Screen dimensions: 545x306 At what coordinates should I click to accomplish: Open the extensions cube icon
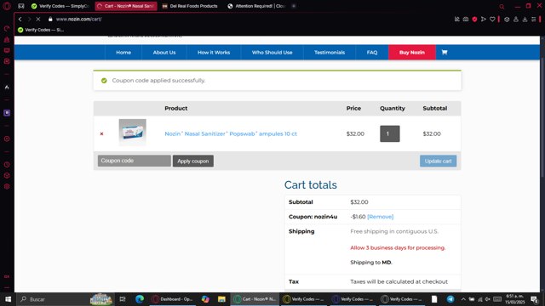click(507, 19)
